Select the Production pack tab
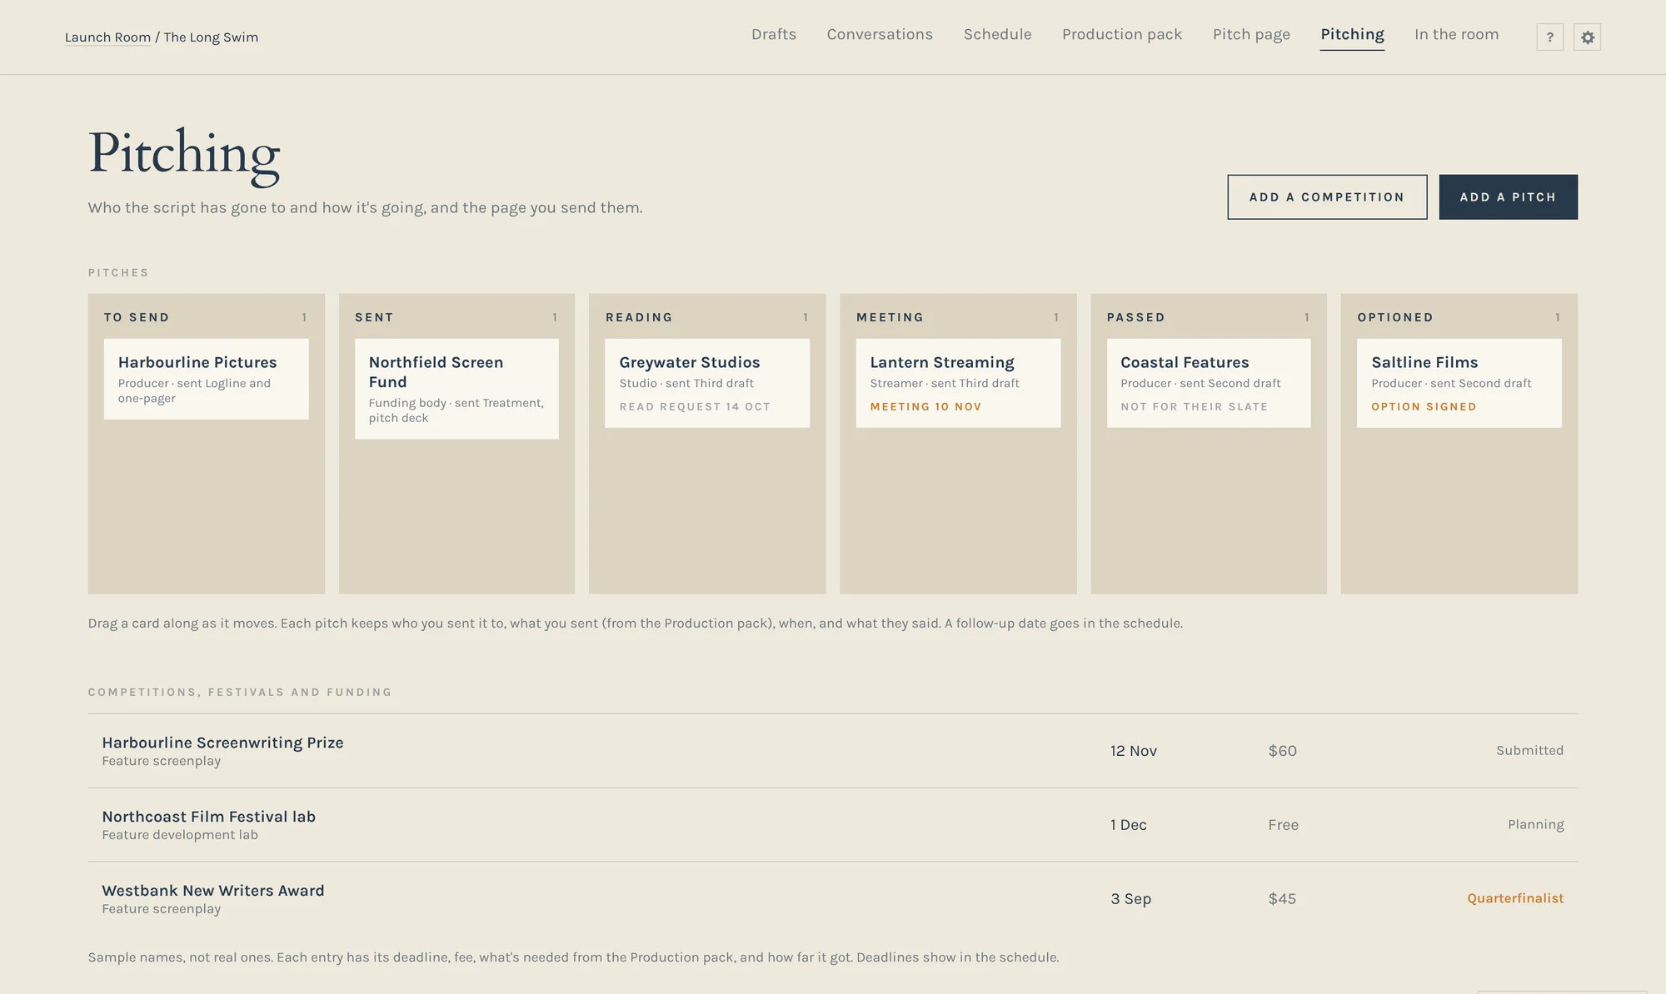The height and width of the screenshot is (994, 1666). (1122, 34)
